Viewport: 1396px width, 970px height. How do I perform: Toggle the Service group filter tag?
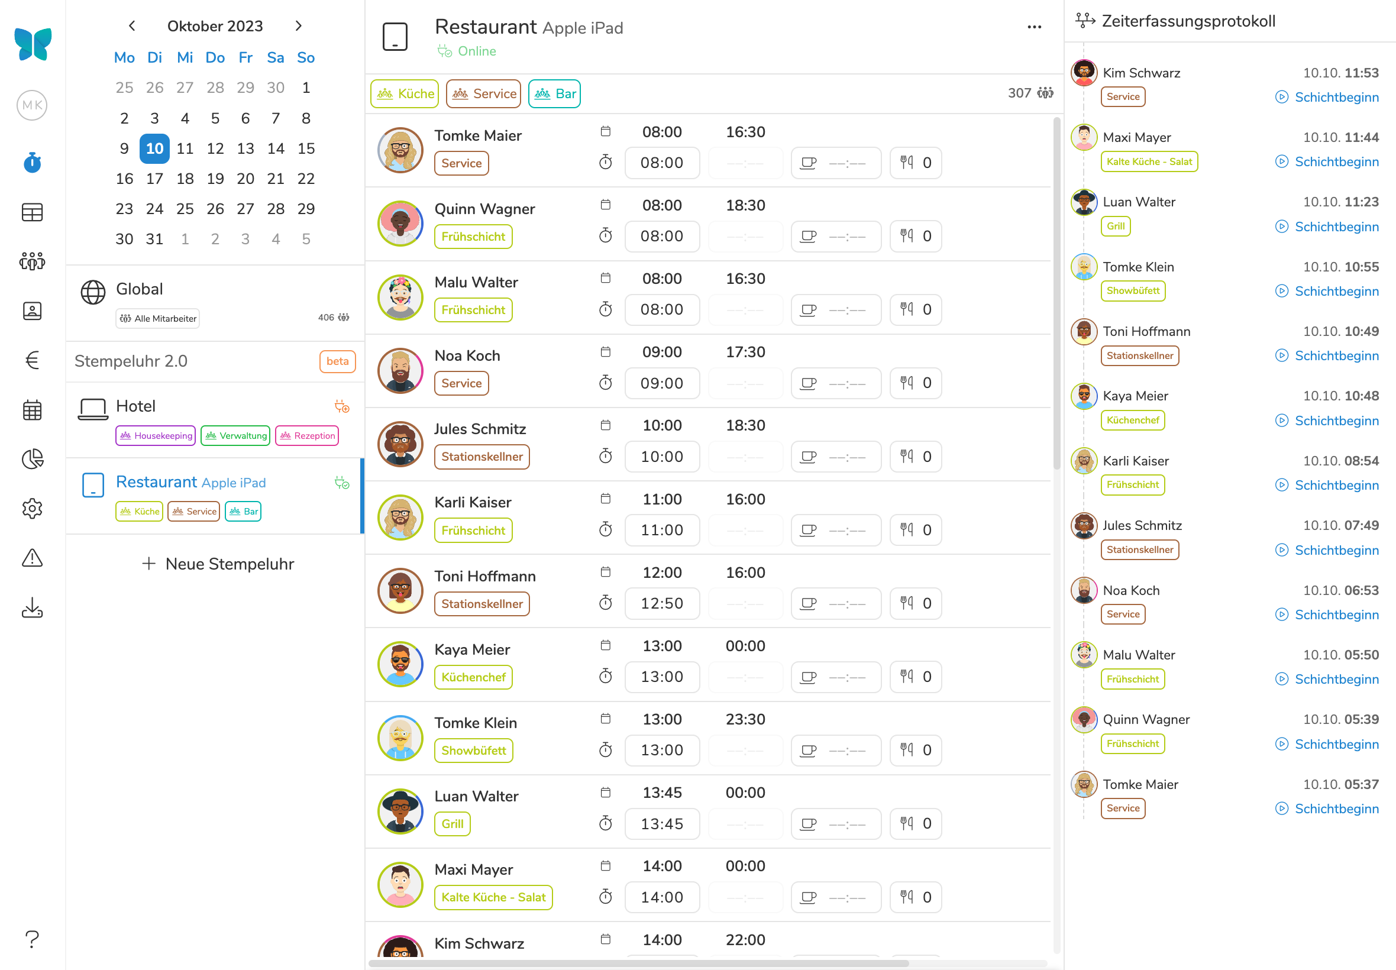point(484,93)
